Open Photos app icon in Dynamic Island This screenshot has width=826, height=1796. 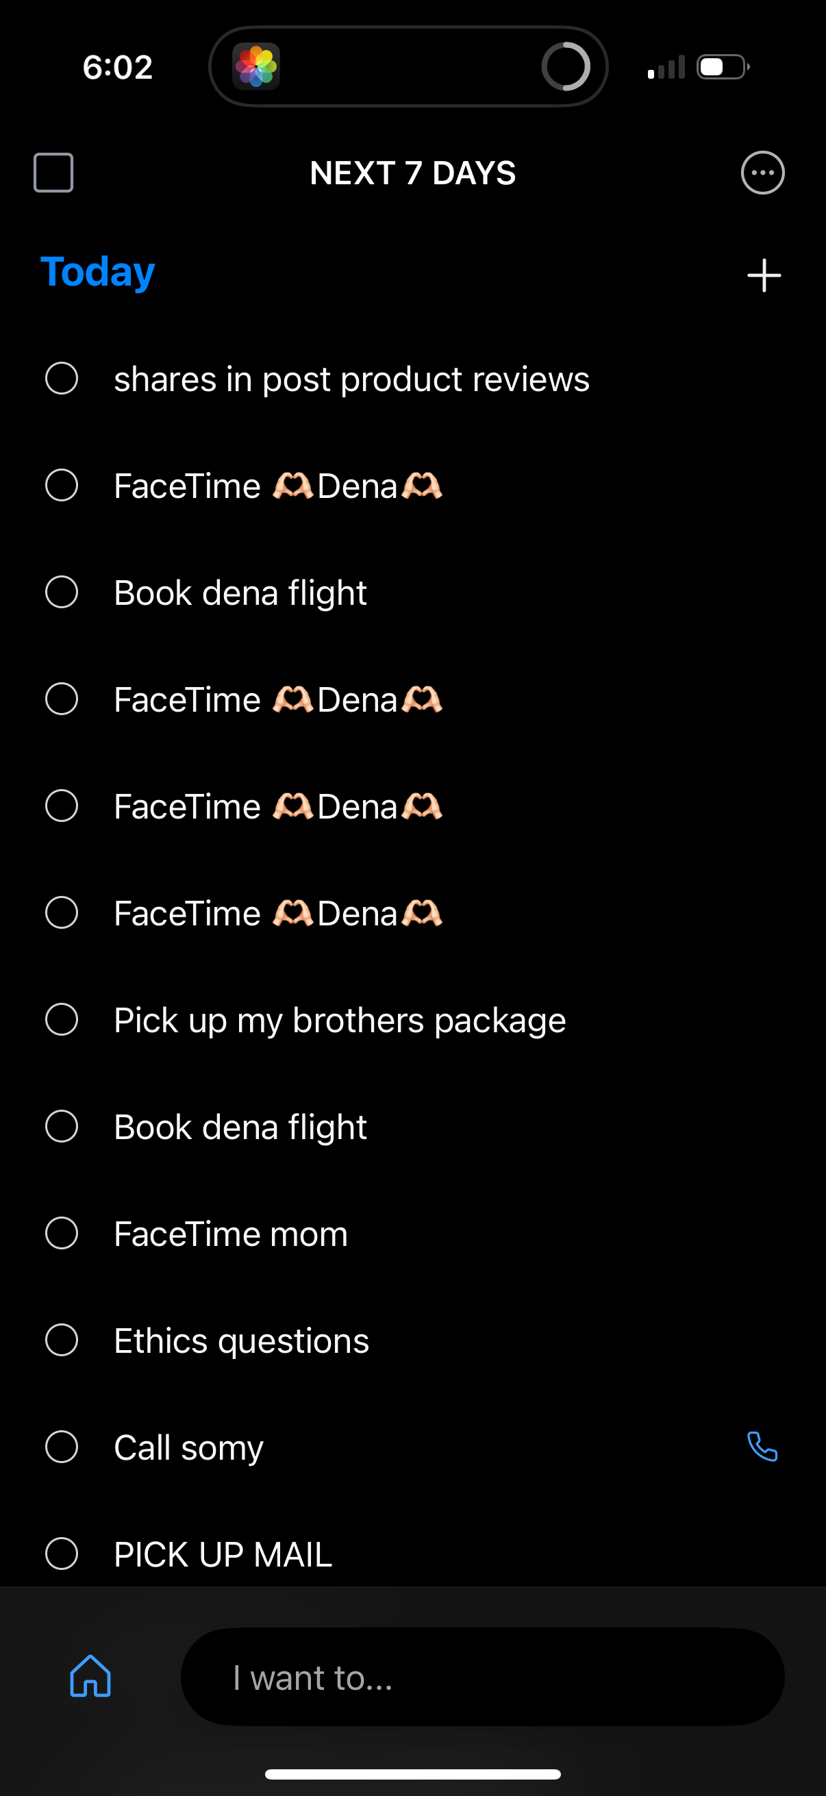pos(257,67)
